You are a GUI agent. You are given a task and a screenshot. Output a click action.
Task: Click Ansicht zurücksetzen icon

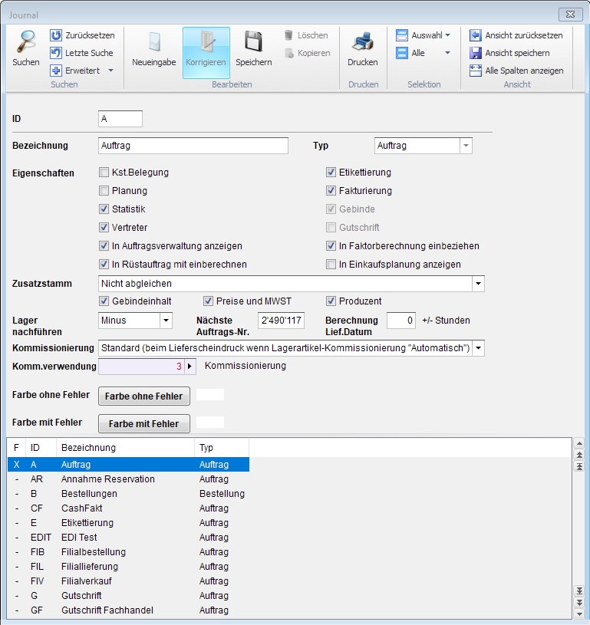click(475, 35)
